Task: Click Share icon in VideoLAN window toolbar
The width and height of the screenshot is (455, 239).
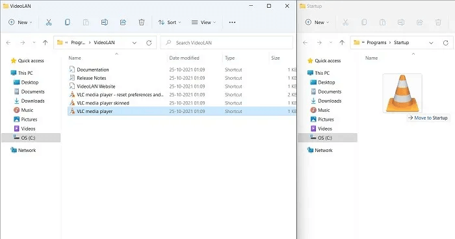Action: [123, 22]
